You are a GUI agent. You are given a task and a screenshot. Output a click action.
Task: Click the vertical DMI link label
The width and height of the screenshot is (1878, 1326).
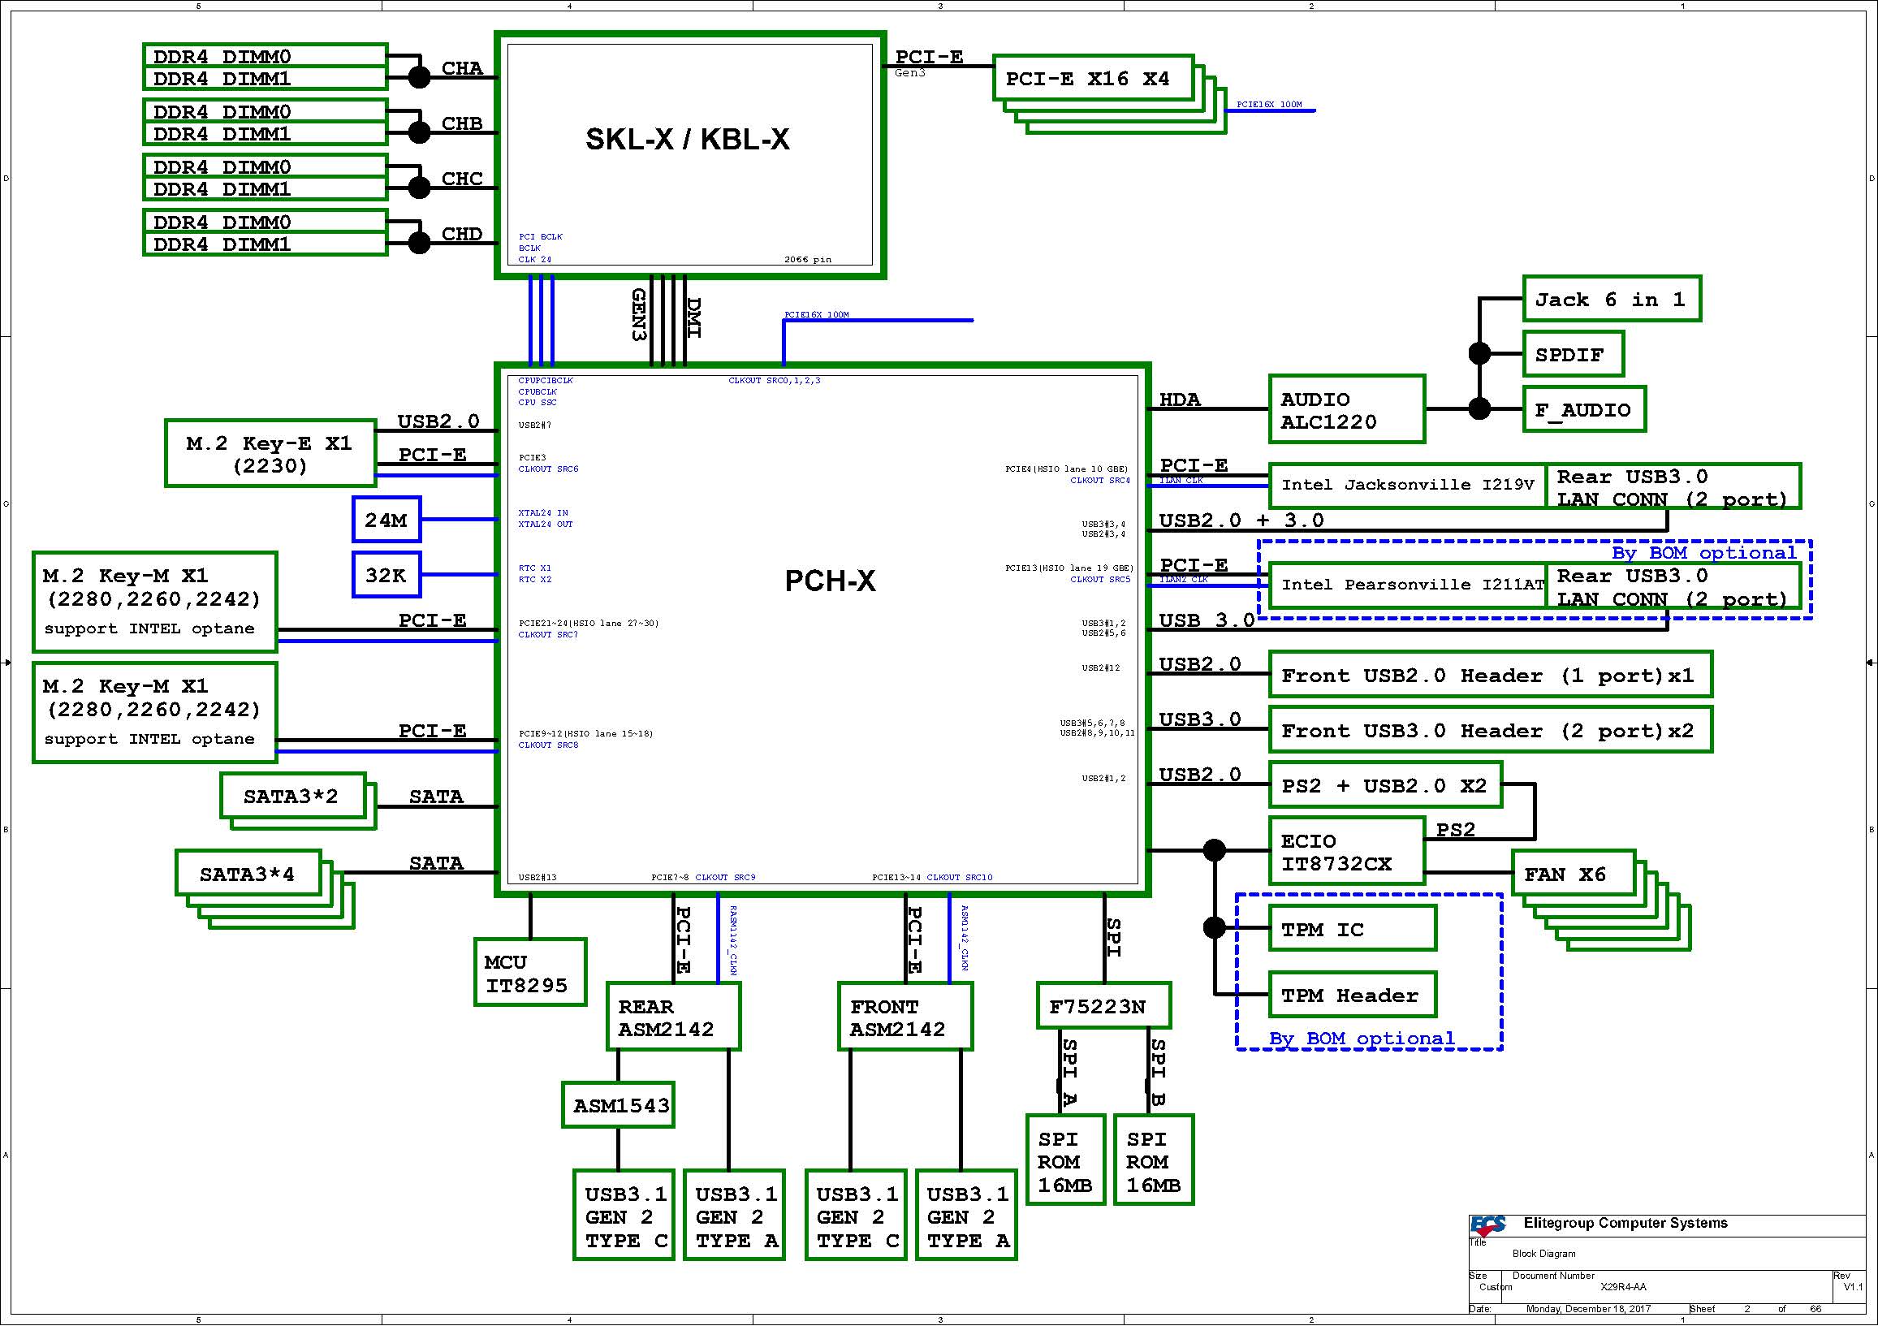pyautogui.click(x=693, y=317)
